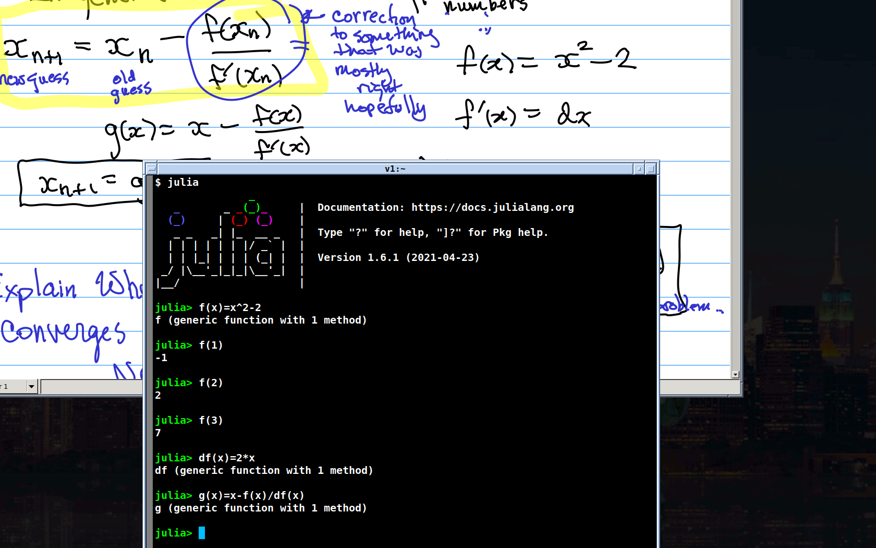The image size is (876, 548).
Task: Click the layer selector text box
Action: pyautogui.click(x=13, y=387)
